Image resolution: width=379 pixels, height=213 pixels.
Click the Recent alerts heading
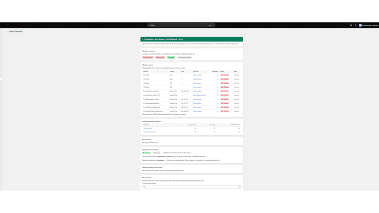click(x=146, y=139)
